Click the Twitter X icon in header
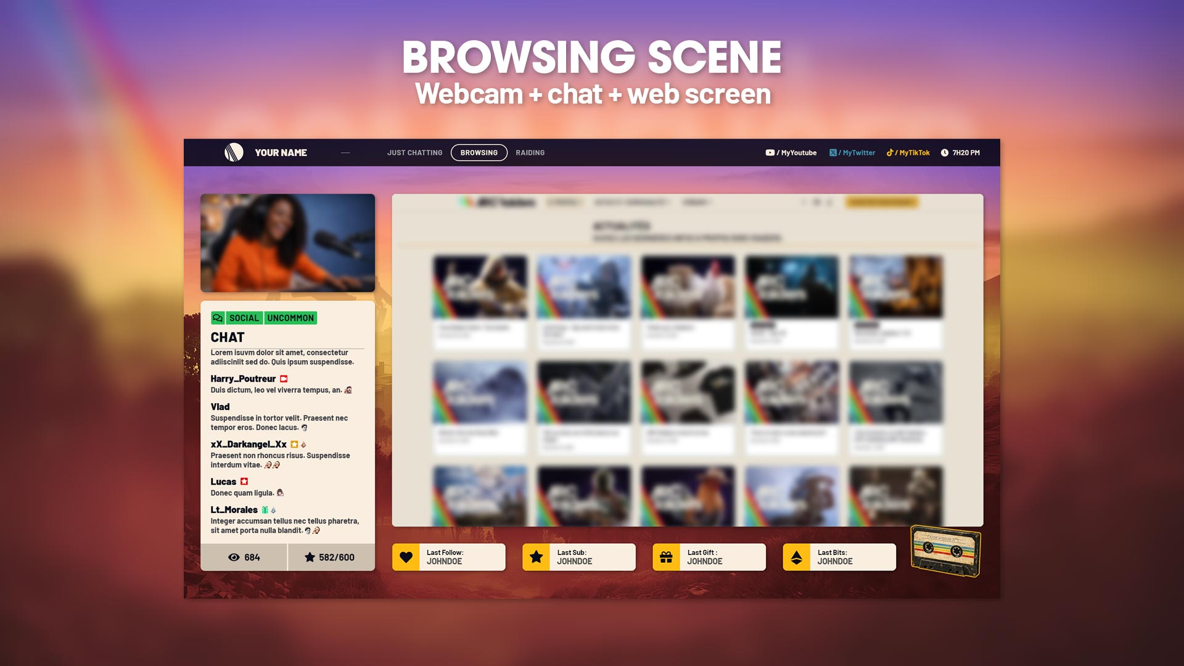 click(x=832, y=153)
